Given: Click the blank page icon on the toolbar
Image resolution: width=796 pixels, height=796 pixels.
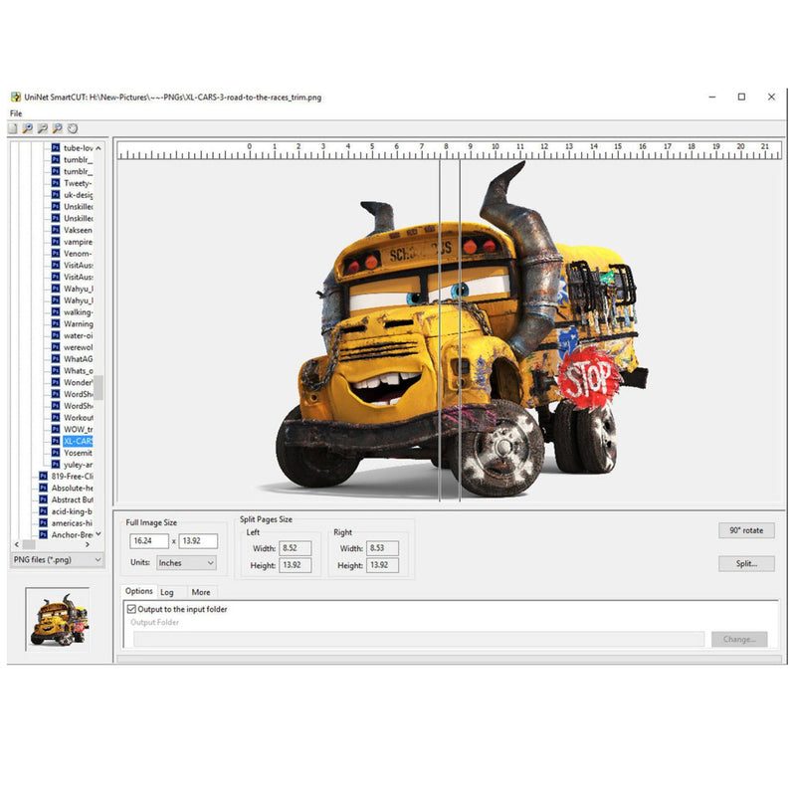Looking at the screenshot, I should tap(13, 127).
